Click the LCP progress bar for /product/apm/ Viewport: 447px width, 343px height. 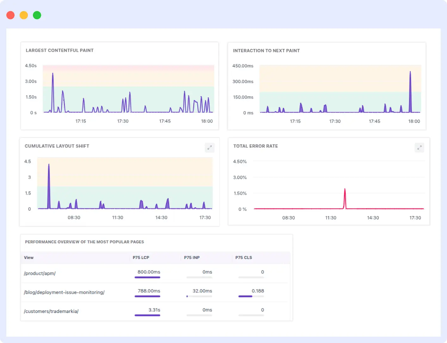point(147,277)
